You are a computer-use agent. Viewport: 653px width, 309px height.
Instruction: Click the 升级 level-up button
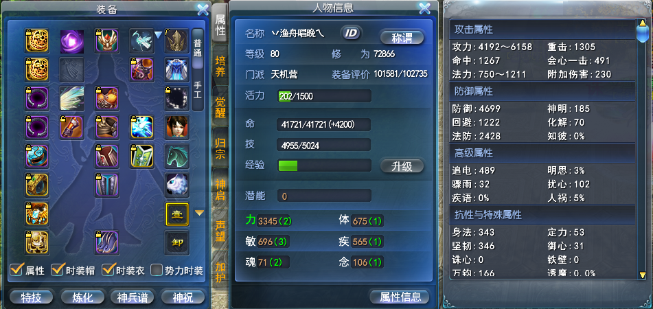click(x=402, y=166)
